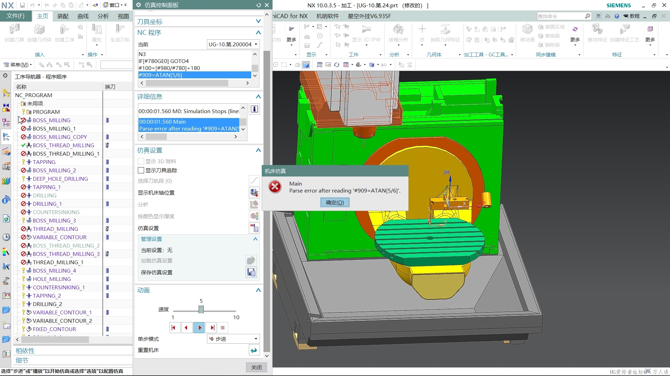Open the current NC program dropdown
The height and width of the screenshot is (376, 670).
[233, 44]
